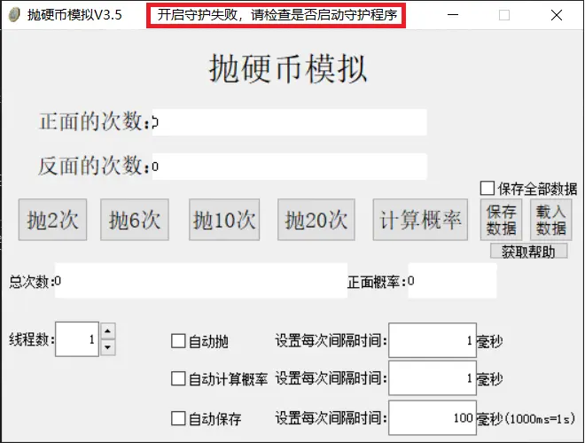The width and height of the screenshot is (585, 443).
Task: Focus the 自动保存 interval field showing 100
Action: [x=432, y=418]
